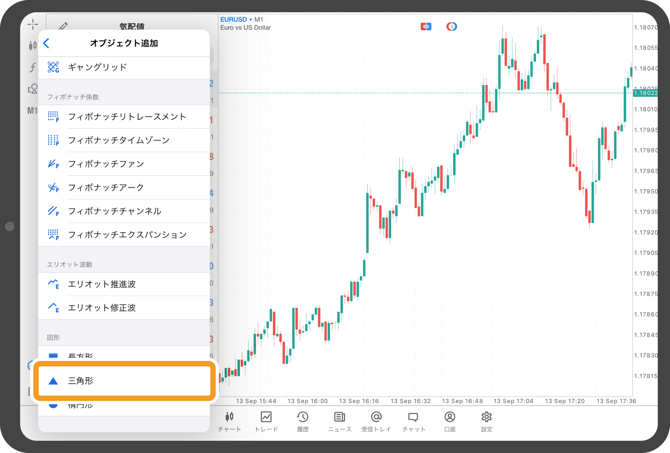Tap the back arrow in Add Object panel

point(46,43)
